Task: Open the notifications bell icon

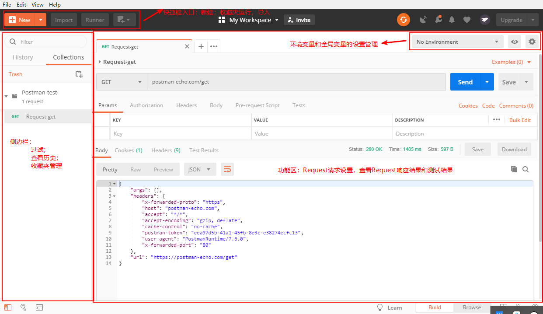Action: [452, 20]
